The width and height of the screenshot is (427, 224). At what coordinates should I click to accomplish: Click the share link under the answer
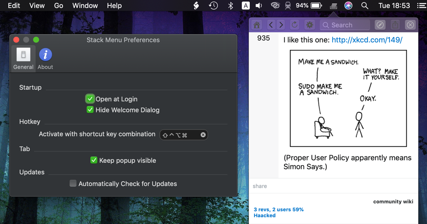pyautogui.click(x=260, y=186)
